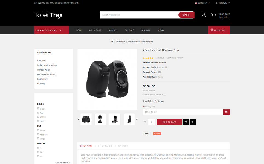The image size is (264, 164).
Task: Switch to the Specification tab
Action: (105, 146)
